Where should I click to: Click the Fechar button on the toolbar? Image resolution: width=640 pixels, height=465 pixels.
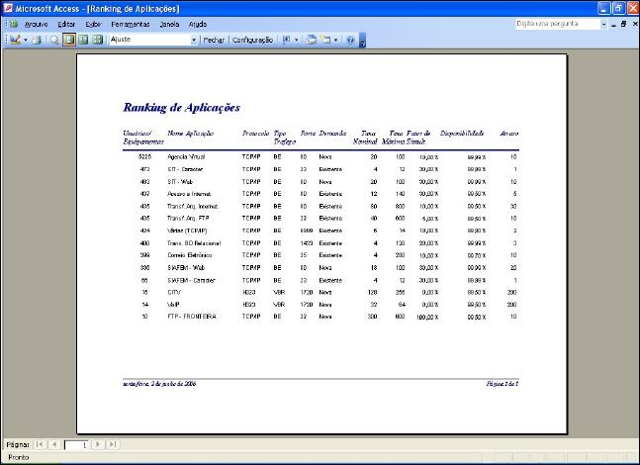[x=214, y=40]
